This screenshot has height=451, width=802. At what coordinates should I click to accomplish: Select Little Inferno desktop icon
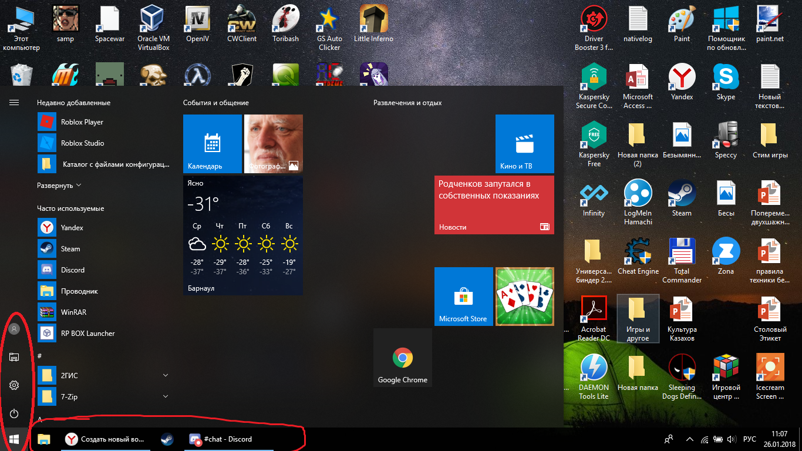point(373,25)
